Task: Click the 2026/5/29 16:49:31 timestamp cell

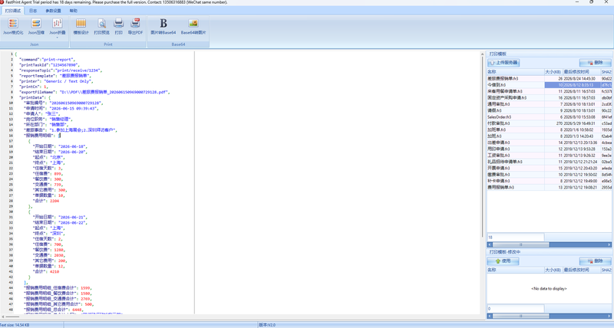Action: 582,123
